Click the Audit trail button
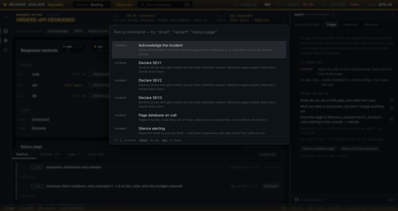 (x=267, y=154)
